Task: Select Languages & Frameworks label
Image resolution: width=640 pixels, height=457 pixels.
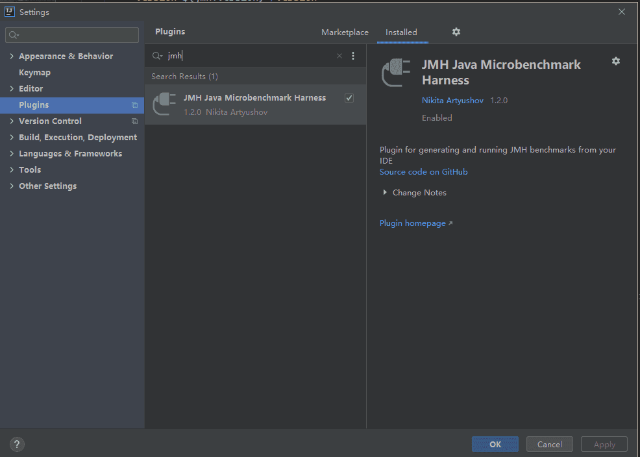Action: (x=70, y=153)
